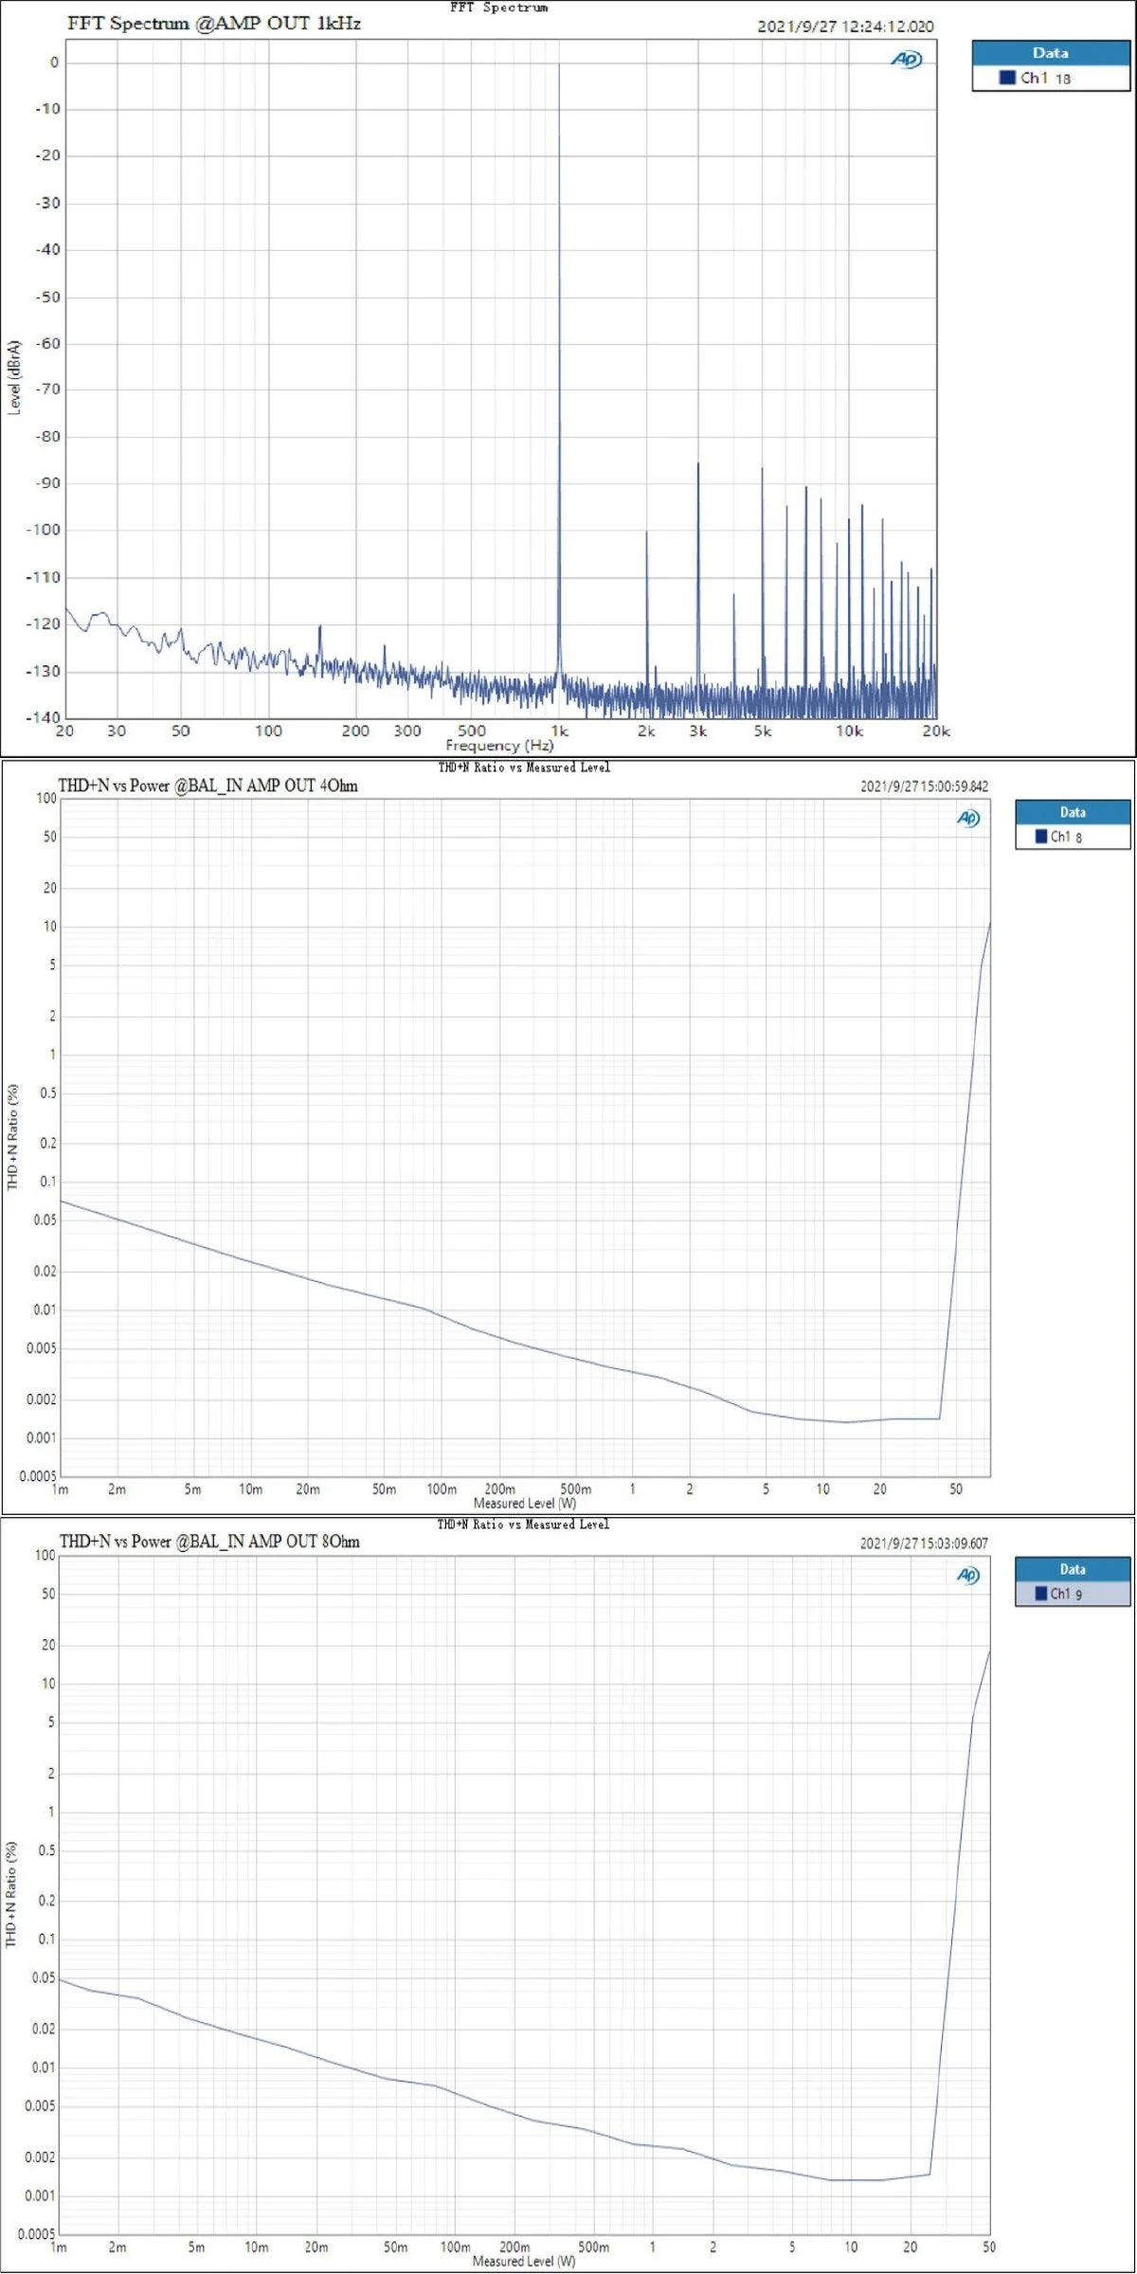Click the THD+N vs Power 4Ohm graph title
Viewport: 1137px width, 2274px height.
pos(208,785)
